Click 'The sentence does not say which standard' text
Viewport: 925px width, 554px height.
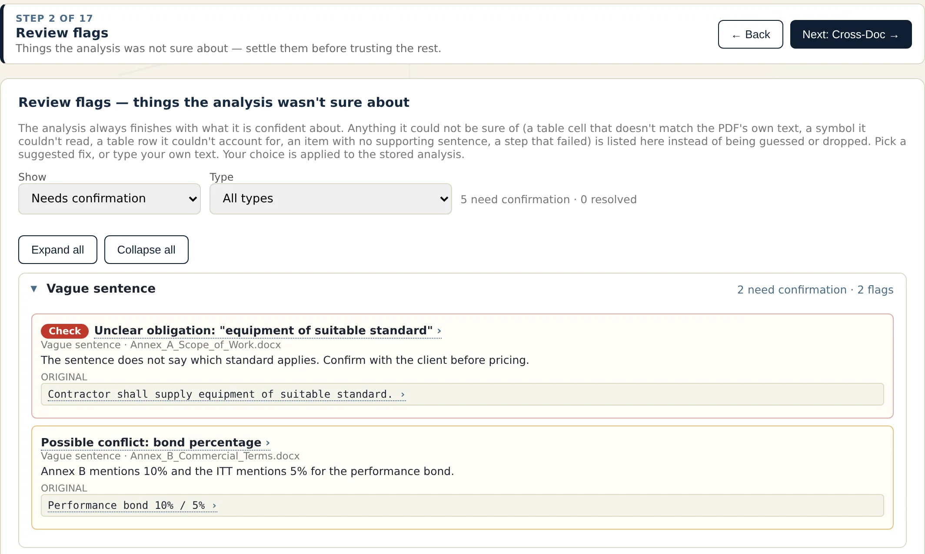click(285, 360)
